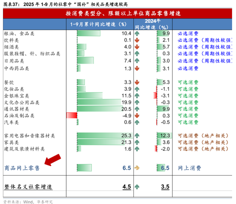Select the 石油及制品类 row label
This screenshot has height=204, width=236.
point(19,116)
